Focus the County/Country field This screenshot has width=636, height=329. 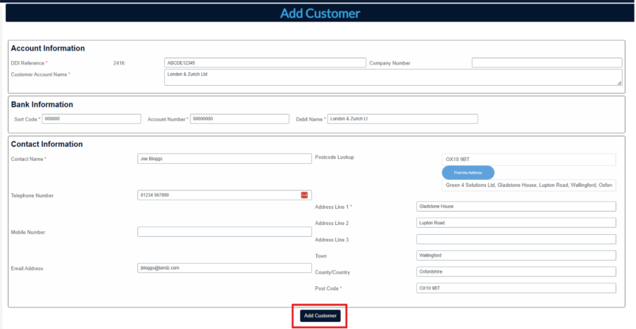coord(516,271)
